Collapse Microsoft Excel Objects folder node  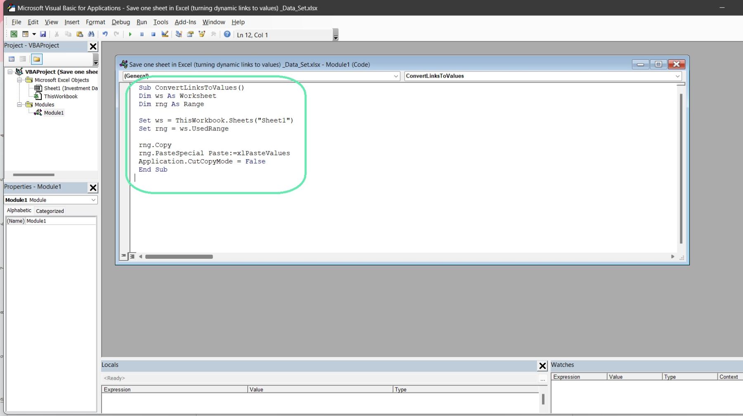click(19, 80)
